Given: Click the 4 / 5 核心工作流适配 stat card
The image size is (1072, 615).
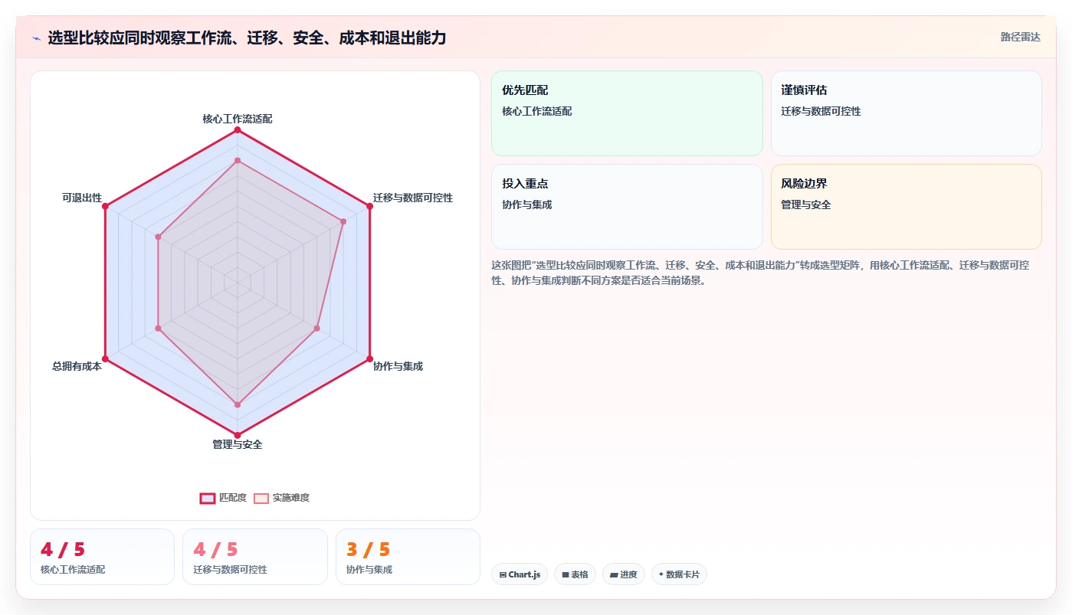Looking at the screenshot, I should 102,557.
